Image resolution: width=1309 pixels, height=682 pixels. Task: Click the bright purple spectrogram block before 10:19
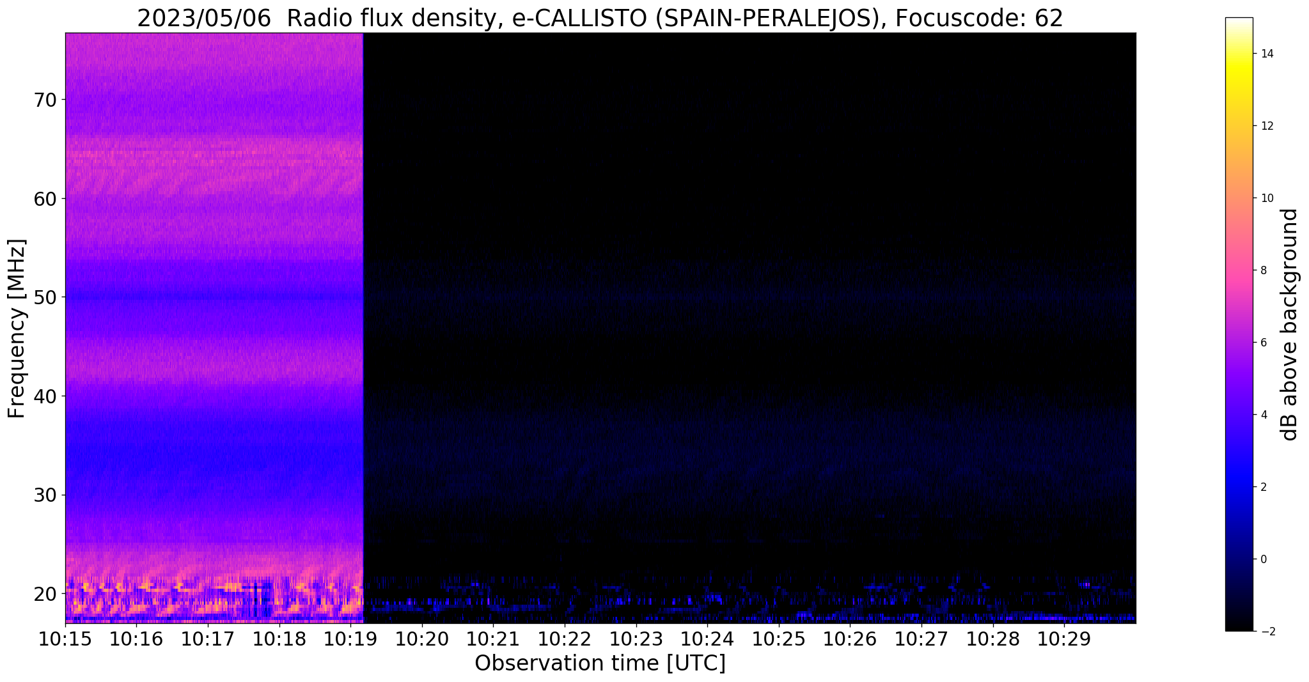[x=214, y=327]
